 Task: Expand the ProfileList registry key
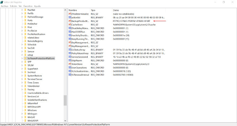[22, 31]
